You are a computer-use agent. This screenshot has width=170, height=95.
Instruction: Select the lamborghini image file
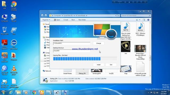(x=97, y=72)
